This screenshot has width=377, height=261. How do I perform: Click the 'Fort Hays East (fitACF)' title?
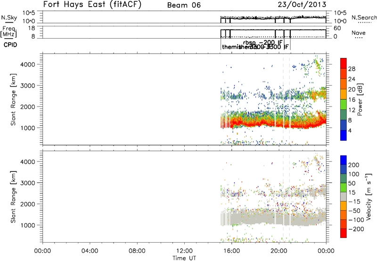pyautogui.click(x=92, y=5)
